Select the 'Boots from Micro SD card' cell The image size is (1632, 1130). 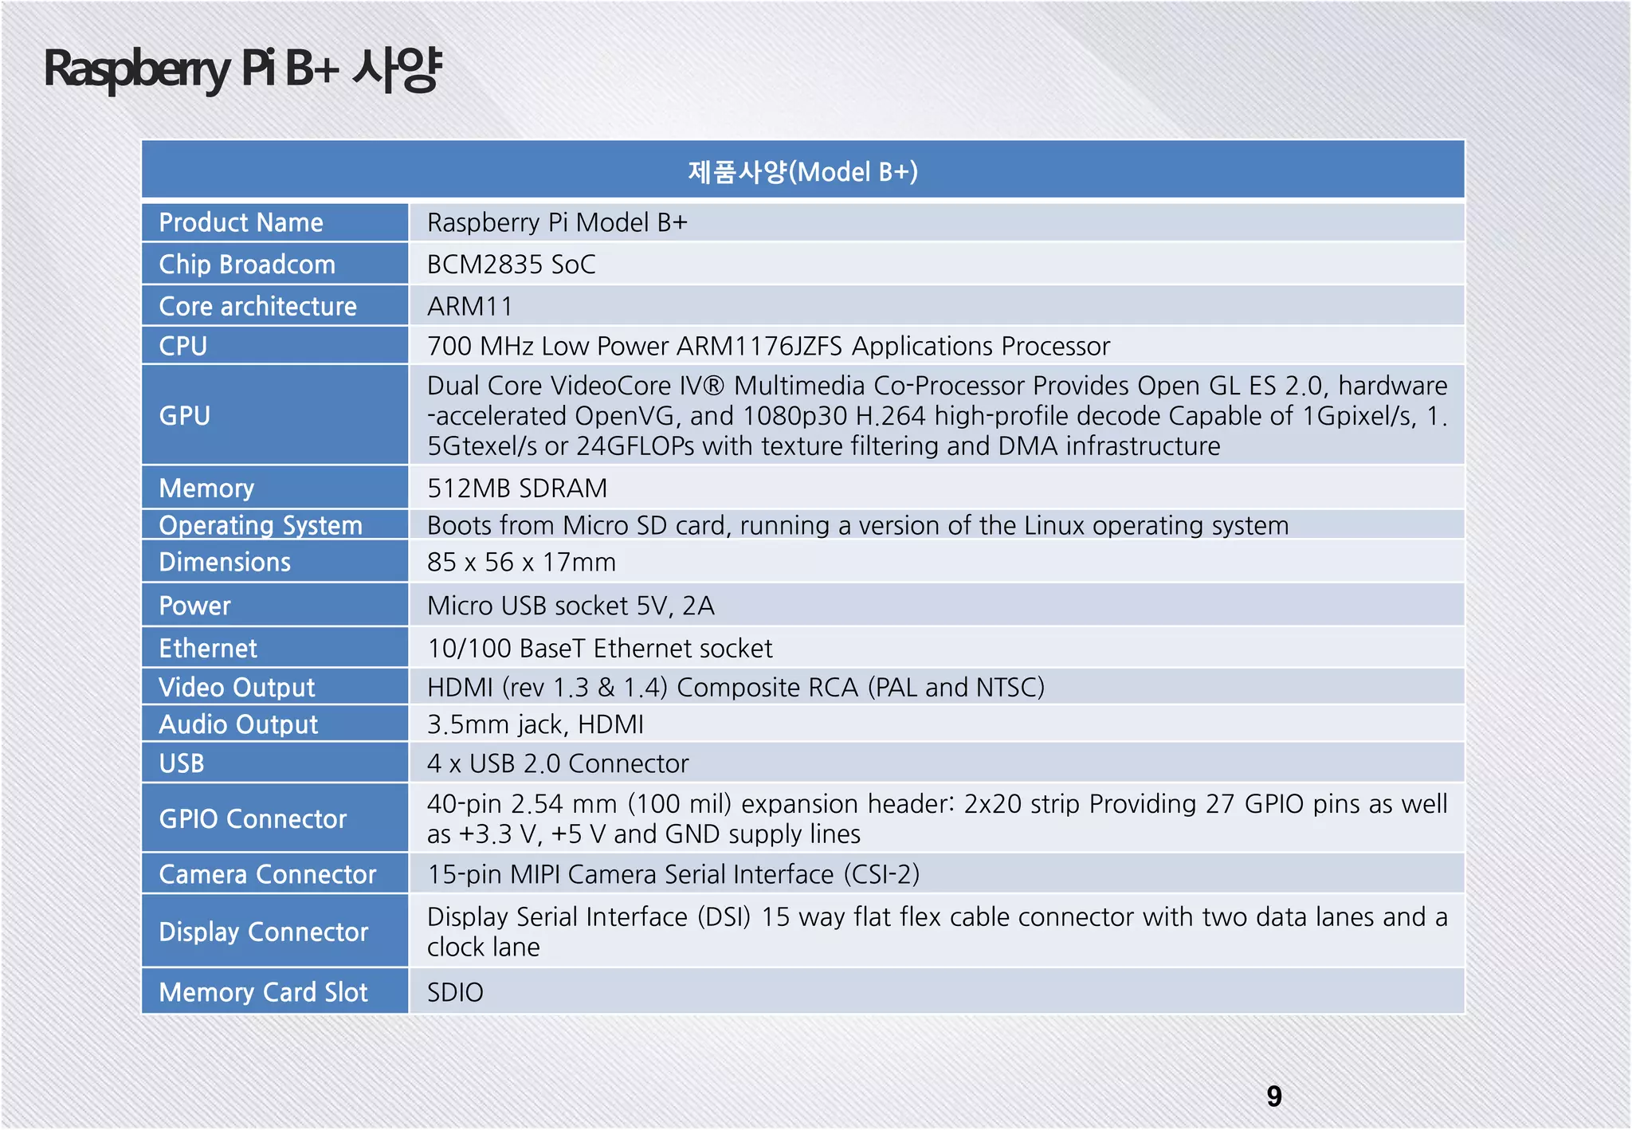pos(937,524)
